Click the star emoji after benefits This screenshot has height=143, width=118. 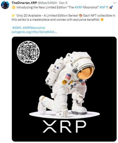(x=102, y=20)
